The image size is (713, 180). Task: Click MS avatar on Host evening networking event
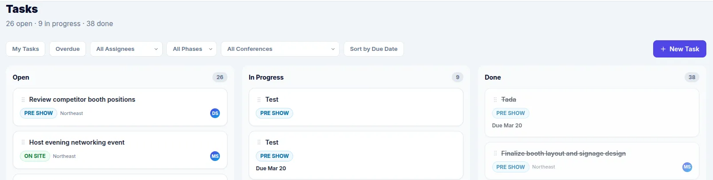(x=215, y=156)
